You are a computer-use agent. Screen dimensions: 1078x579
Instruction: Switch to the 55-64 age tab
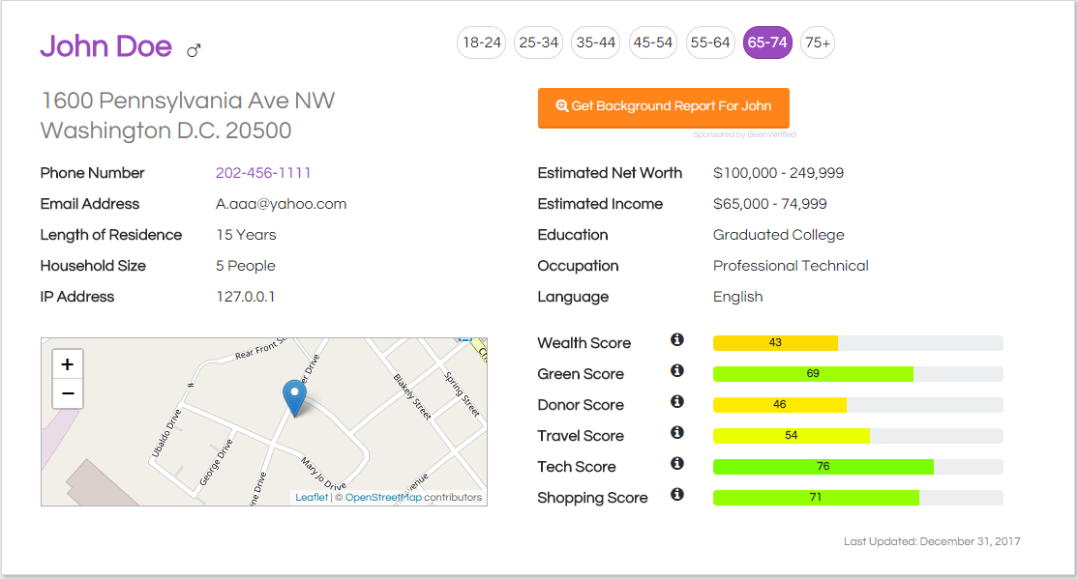709,43
